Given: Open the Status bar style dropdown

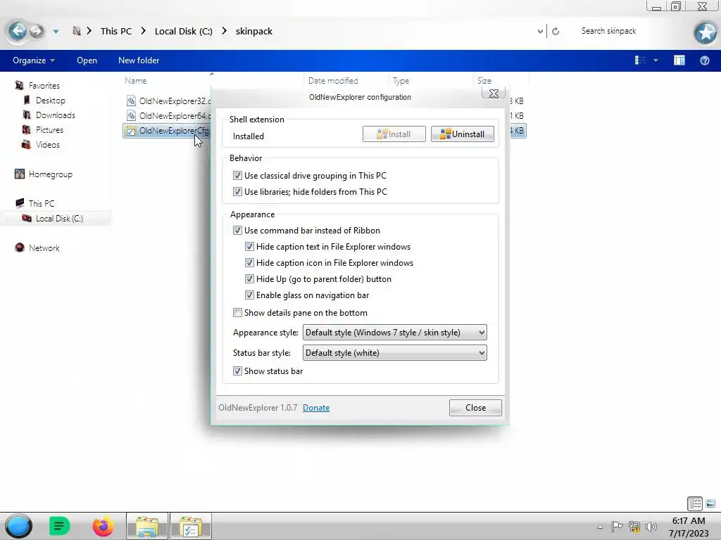Looking at the screenshot, I should tap(394, 353).
